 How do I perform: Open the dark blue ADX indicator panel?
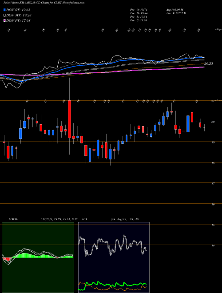point(114,257)
